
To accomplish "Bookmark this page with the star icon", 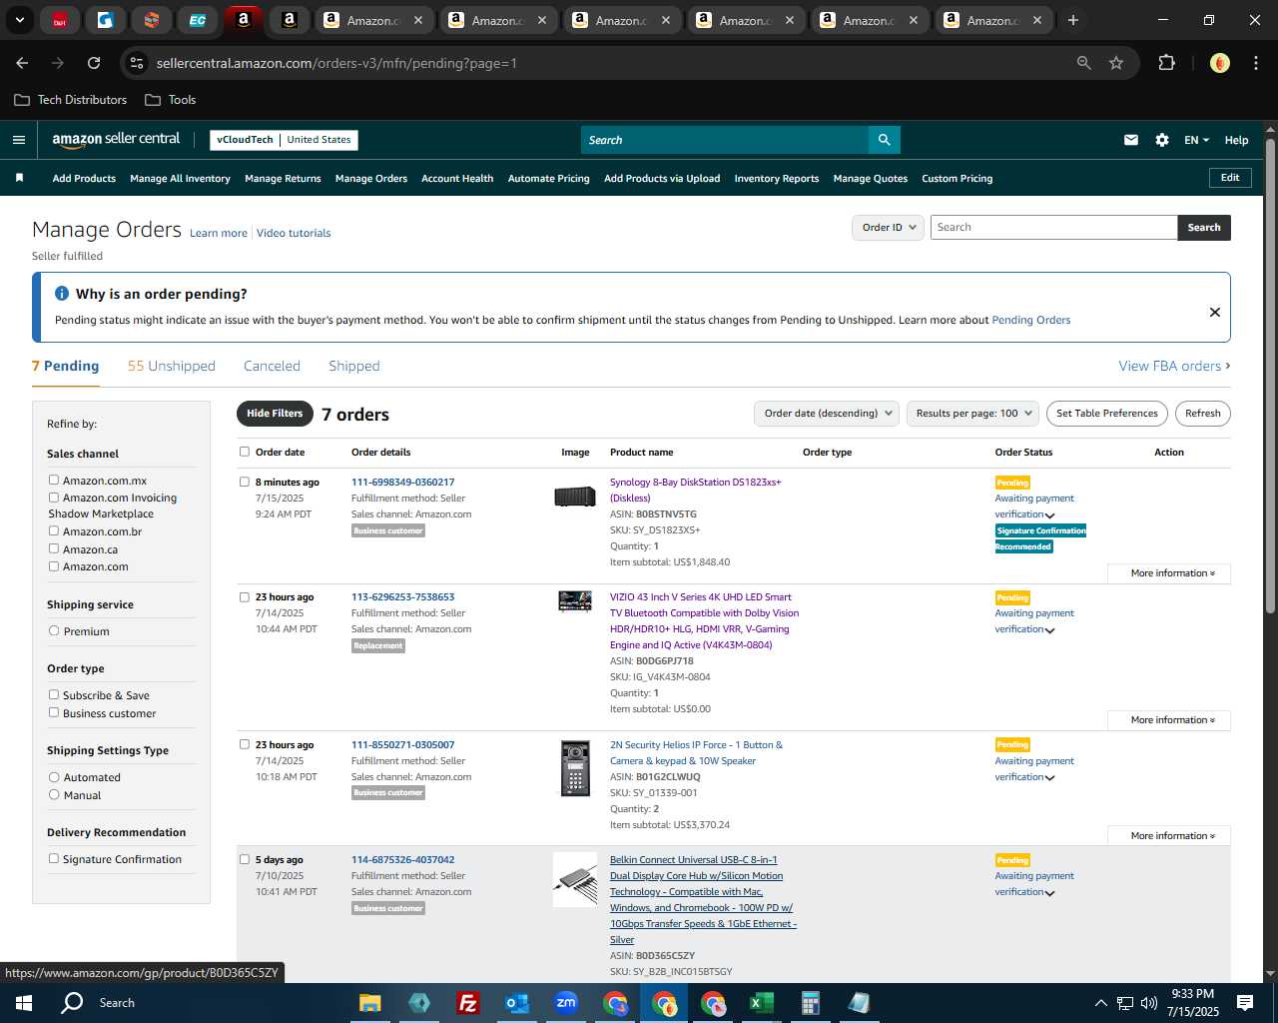I will (1116, 63).
